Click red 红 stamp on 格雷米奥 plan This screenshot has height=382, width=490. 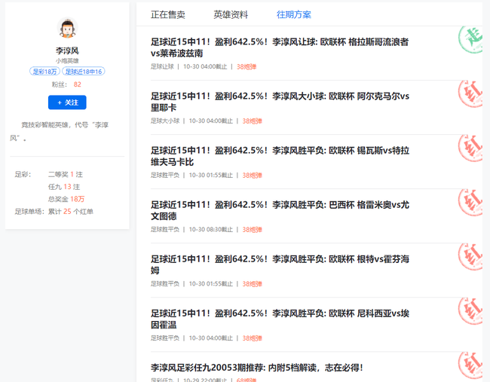[x=470, y=203]
